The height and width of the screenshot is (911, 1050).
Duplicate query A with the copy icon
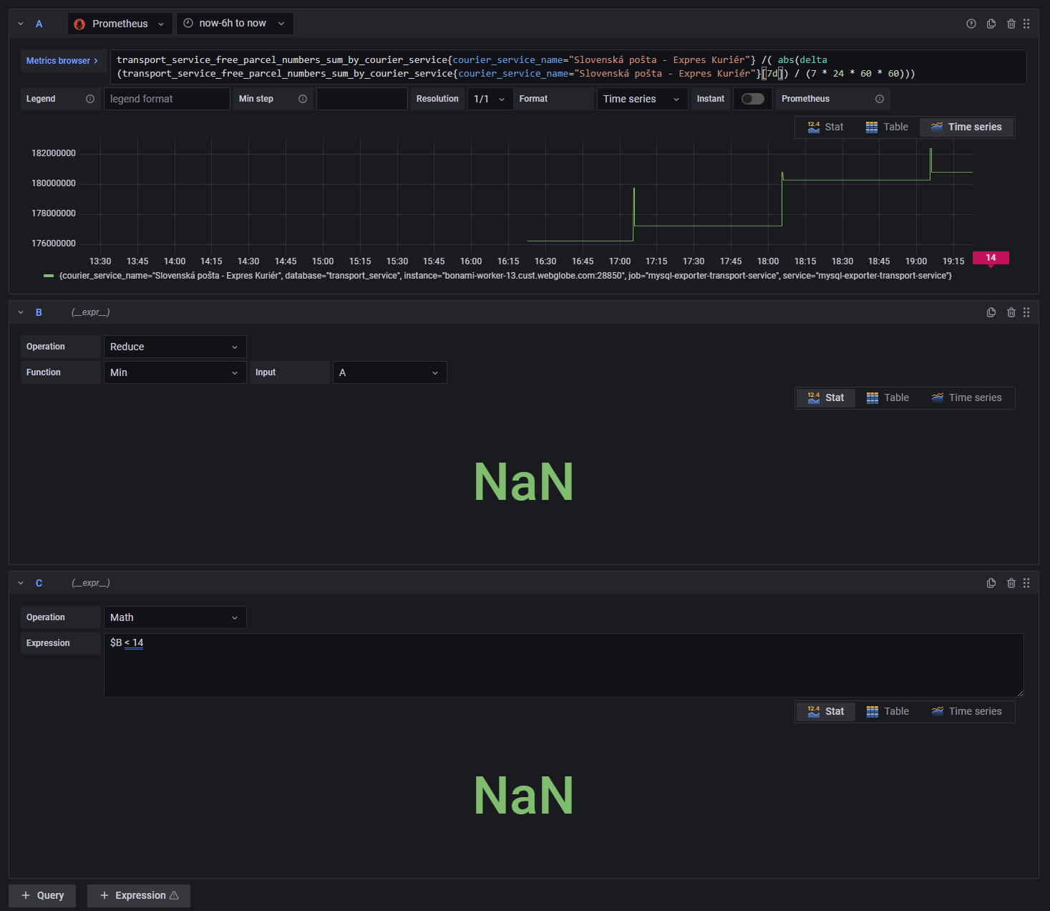coord(991,24)
